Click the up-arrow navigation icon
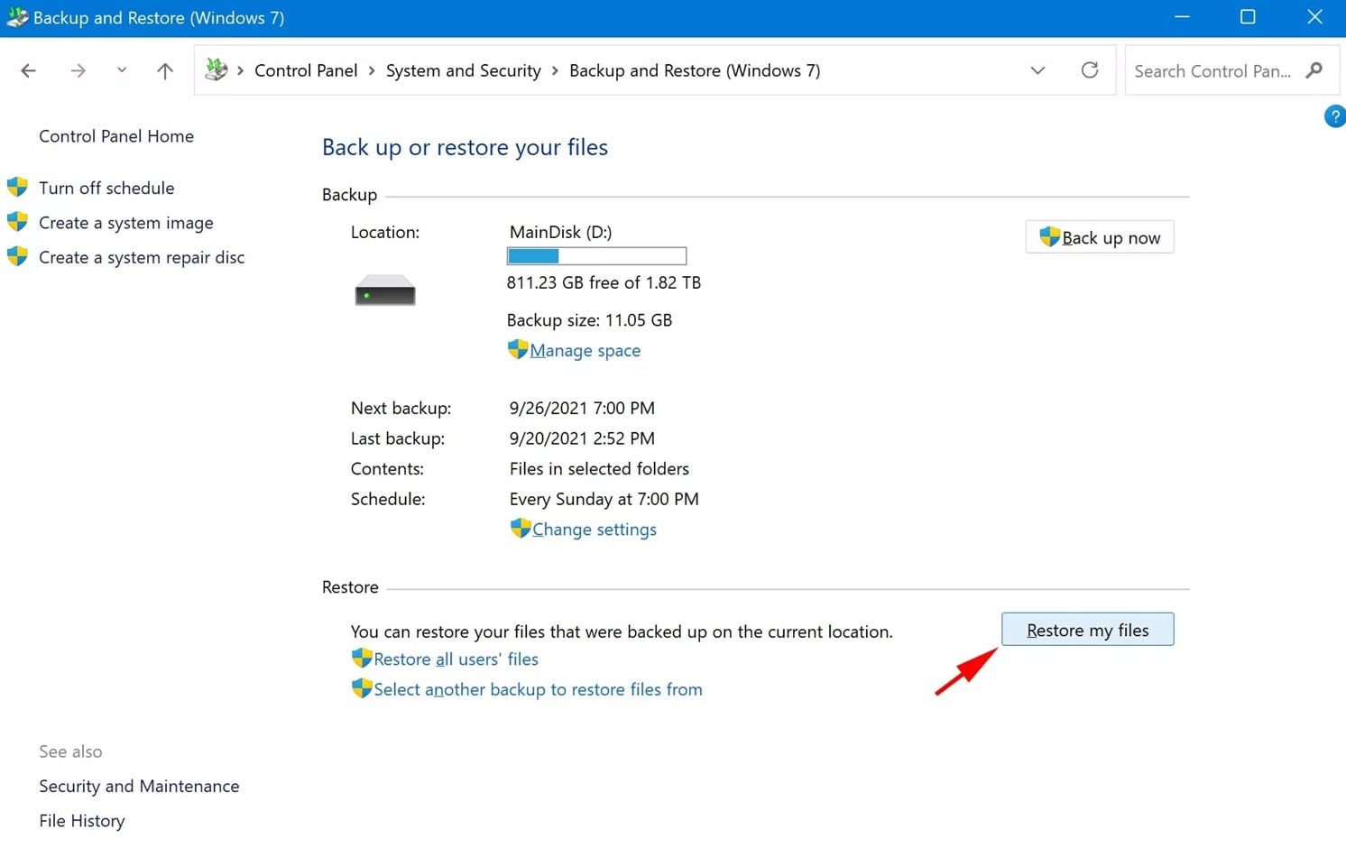The width and height of the screenshot is (1346, 857). pos(164,70)
